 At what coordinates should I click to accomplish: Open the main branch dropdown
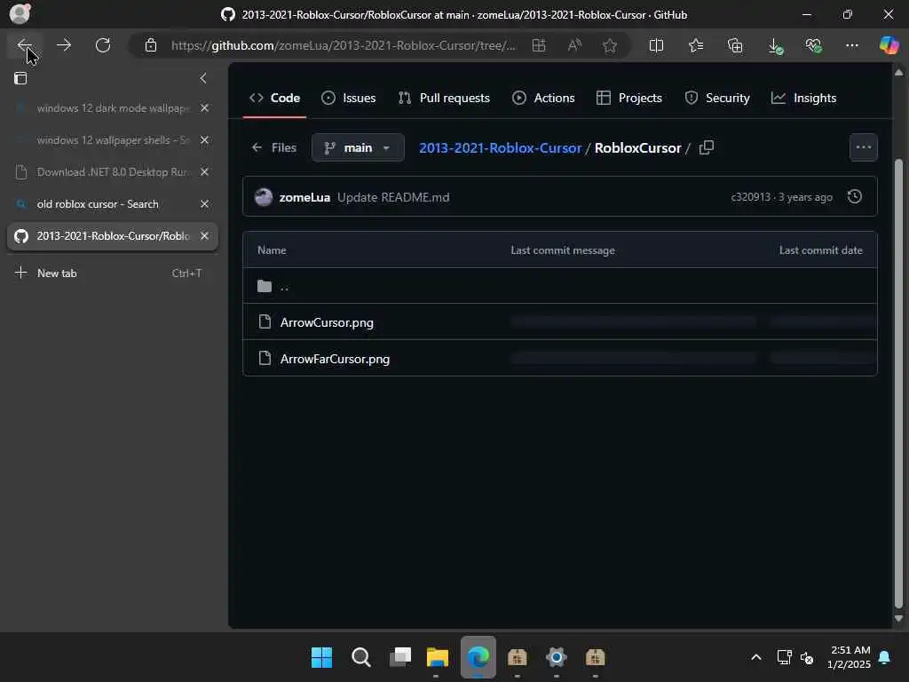point(358,148)
